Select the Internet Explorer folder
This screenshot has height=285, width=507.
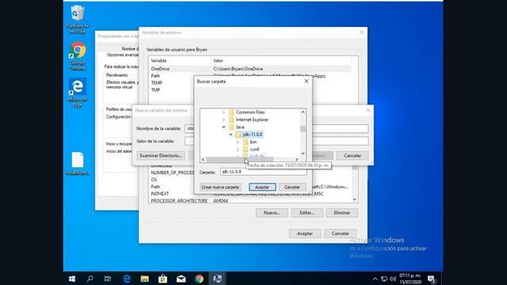[252, 120]
